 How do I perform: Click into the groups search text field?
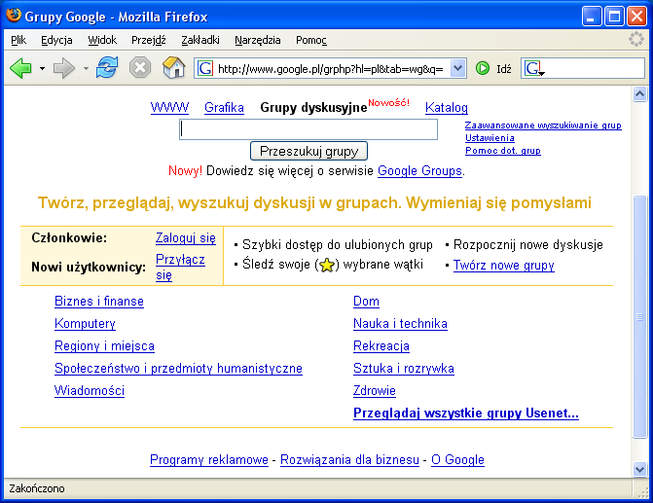[308, 129]
